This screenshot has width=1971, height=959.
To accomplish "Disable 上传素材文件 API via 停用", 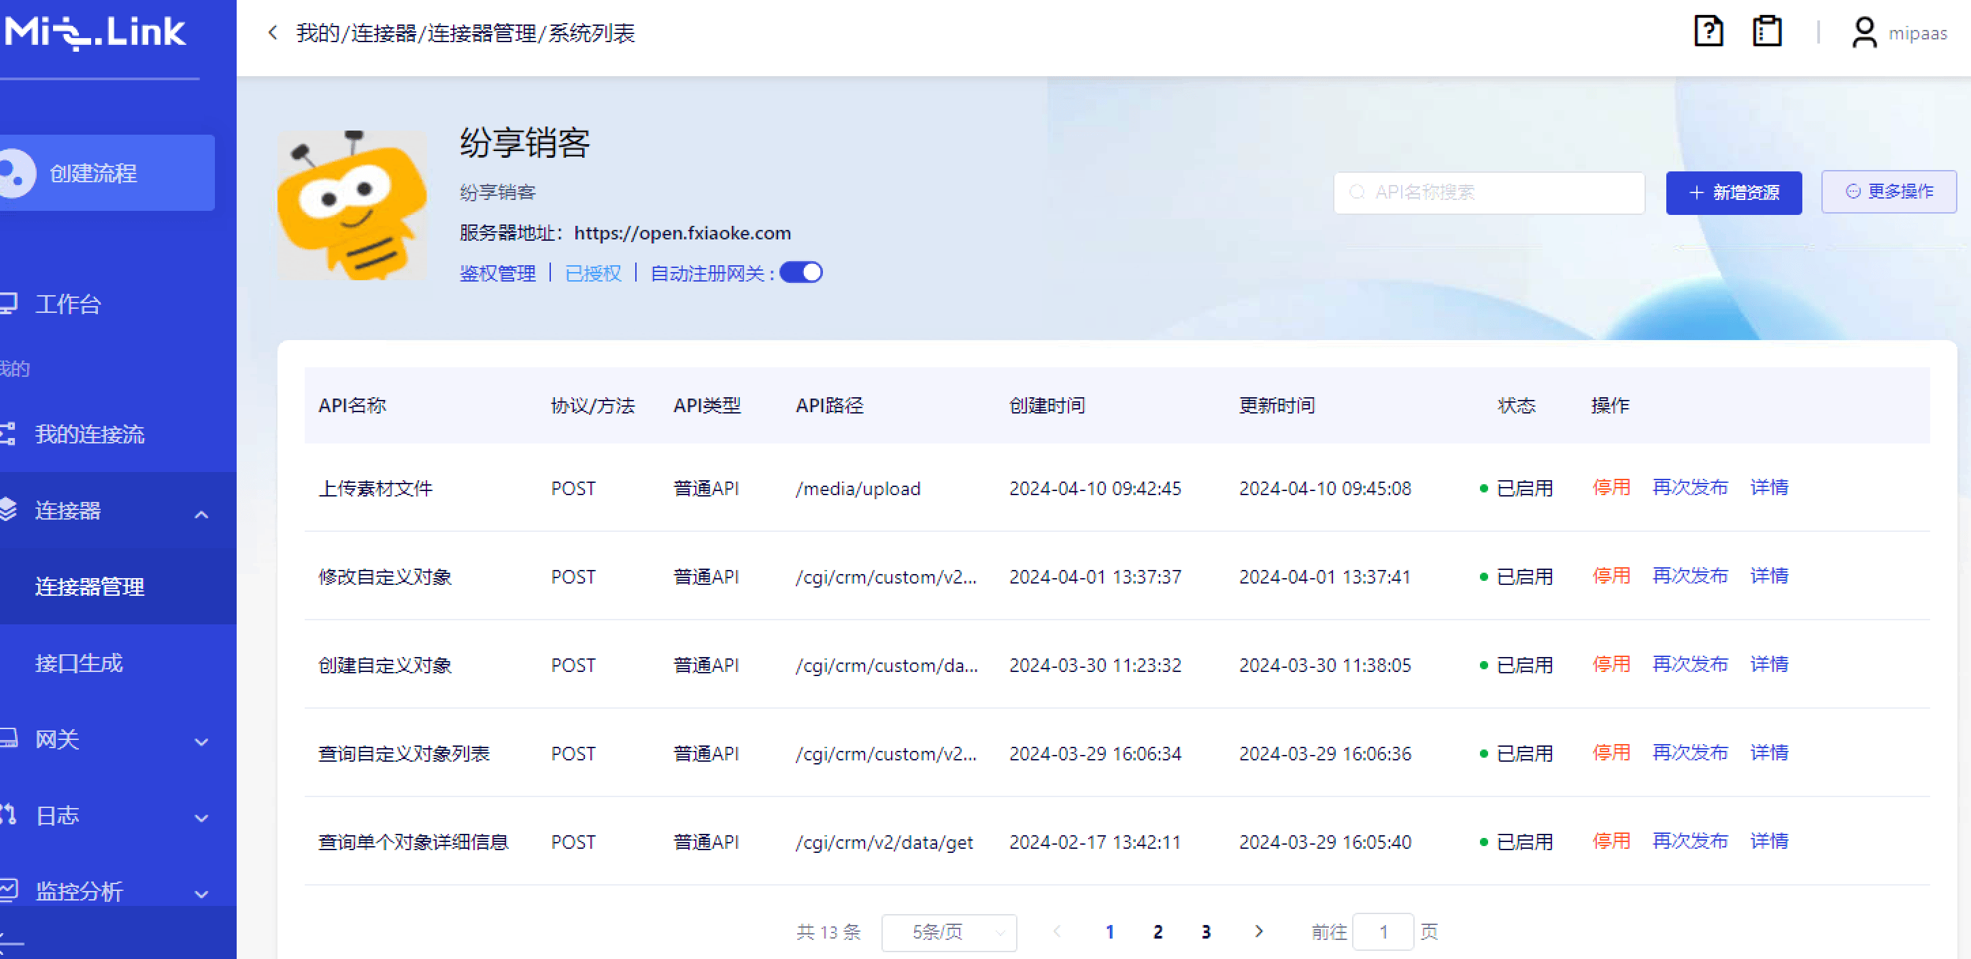I will (1611, 487).
